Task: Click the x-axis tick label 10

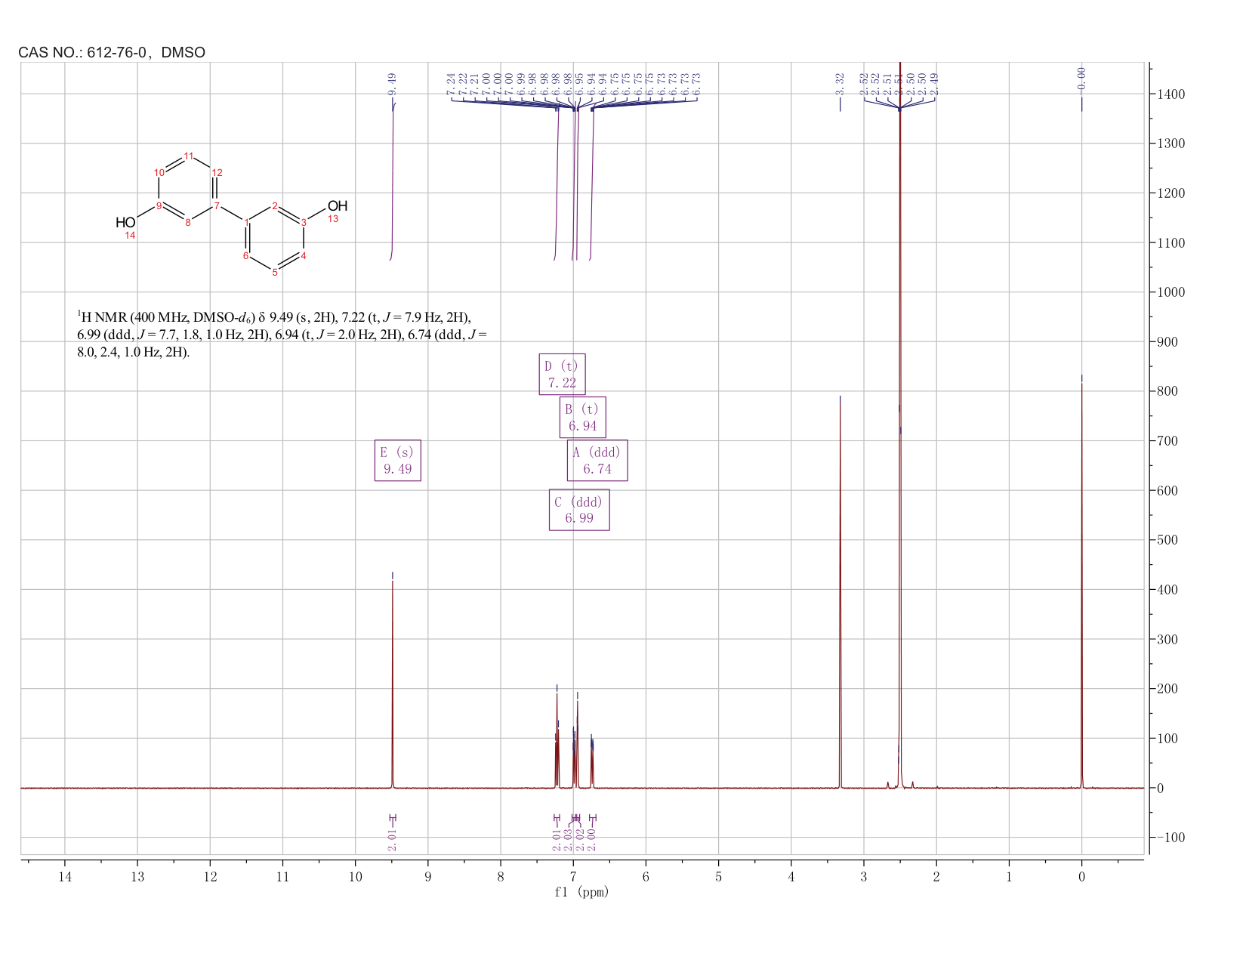Action: (355, 876)
